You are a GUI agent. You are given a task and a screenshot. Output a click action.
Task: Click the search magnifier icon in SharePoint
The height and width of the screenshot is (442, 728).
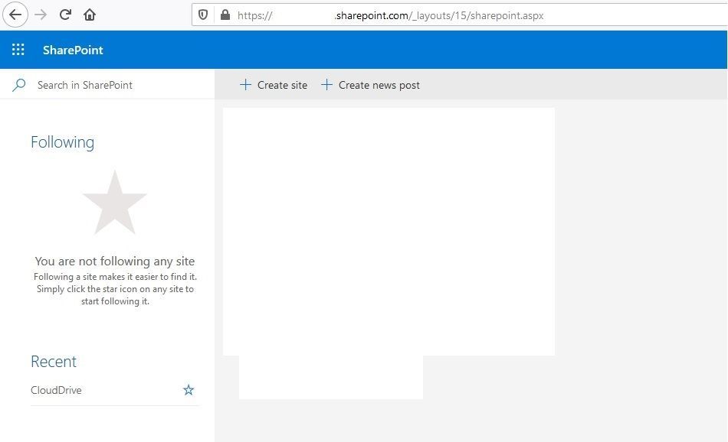coord(19,85)
